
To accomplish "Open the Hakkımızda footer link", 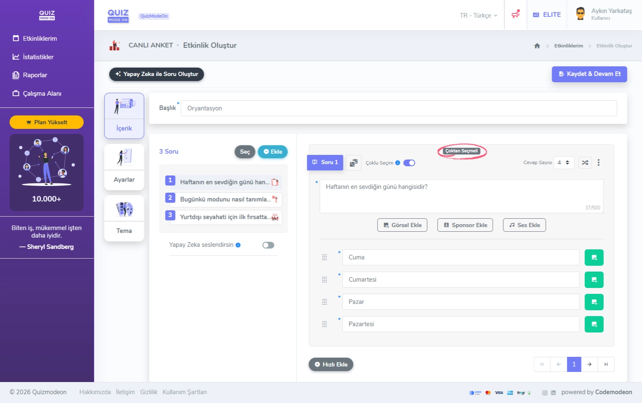I will (x=95, y=392).
